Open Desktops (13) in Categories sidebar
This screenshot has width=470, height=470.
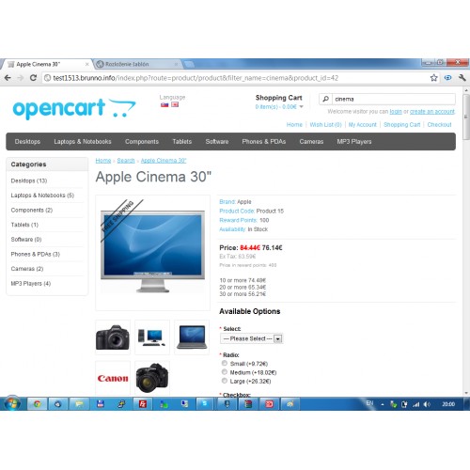[x=29, y=180]
